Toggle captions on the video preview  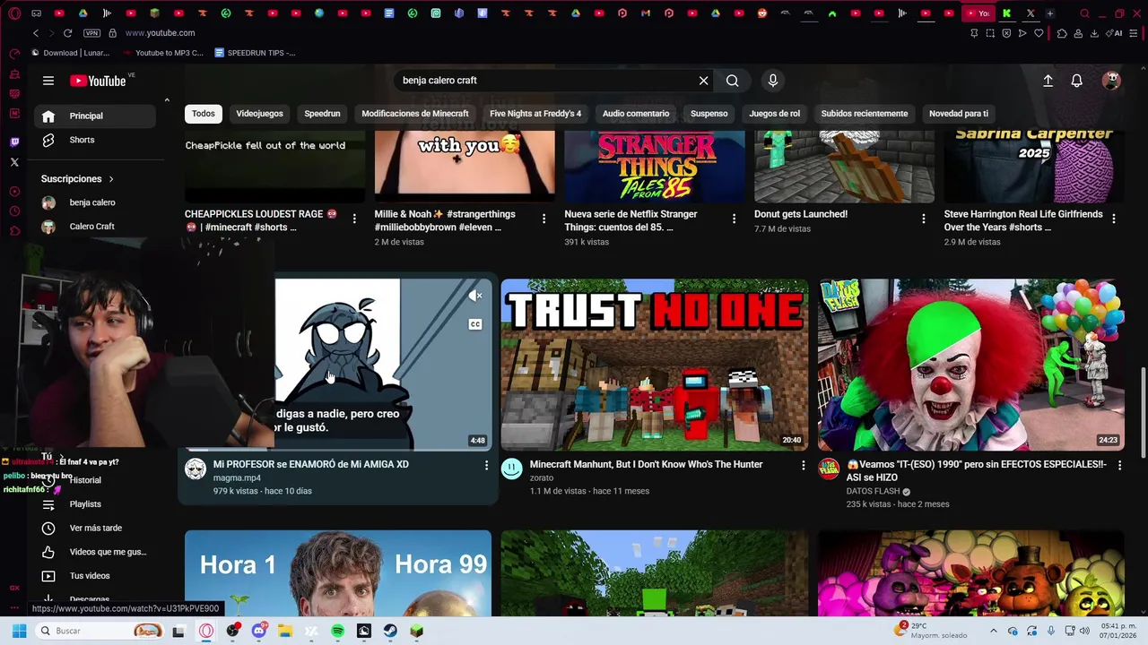pyautogui.click(x=475, y=324)
